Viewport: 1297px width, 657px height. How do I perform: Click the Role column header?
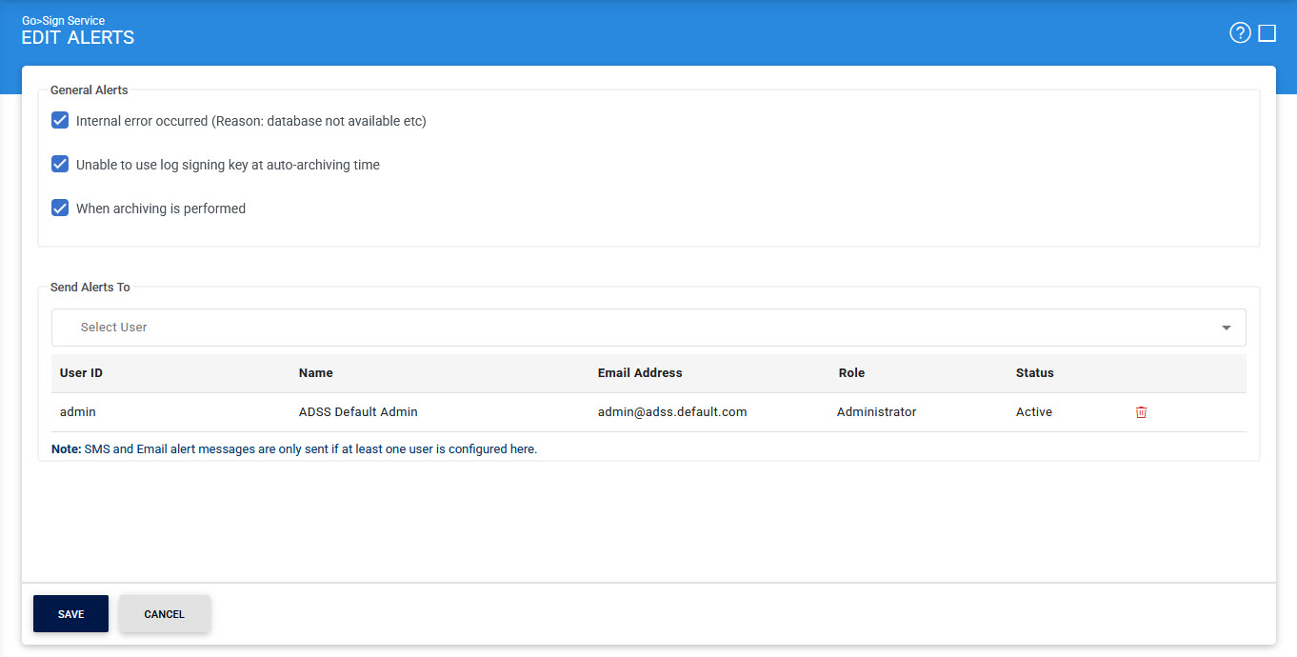coord(851,373)
